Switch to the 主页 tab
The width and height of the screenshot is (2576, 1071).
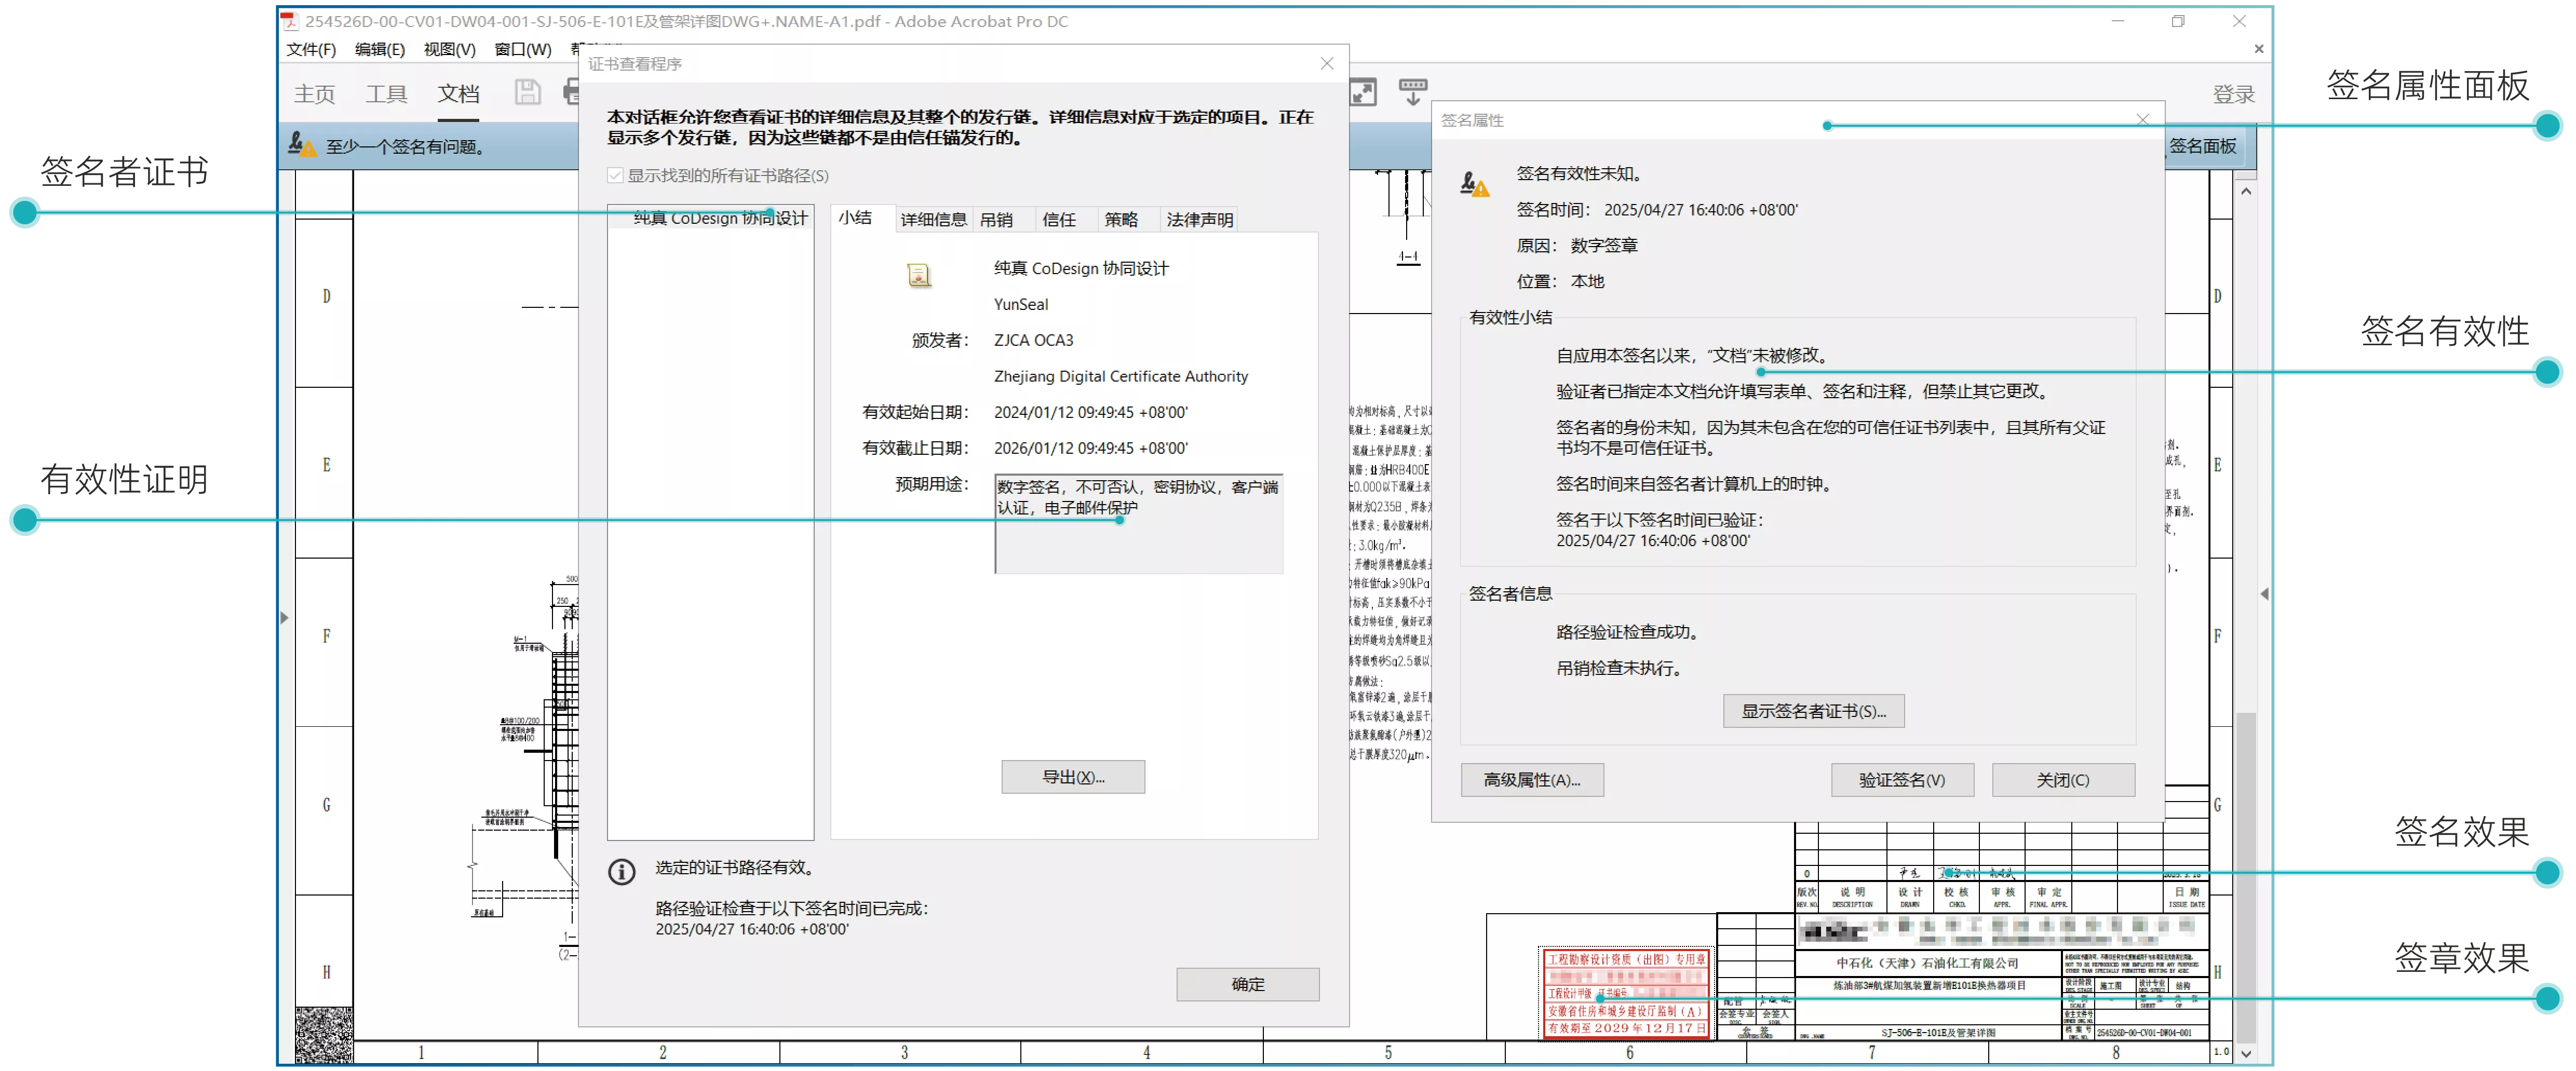314,94
